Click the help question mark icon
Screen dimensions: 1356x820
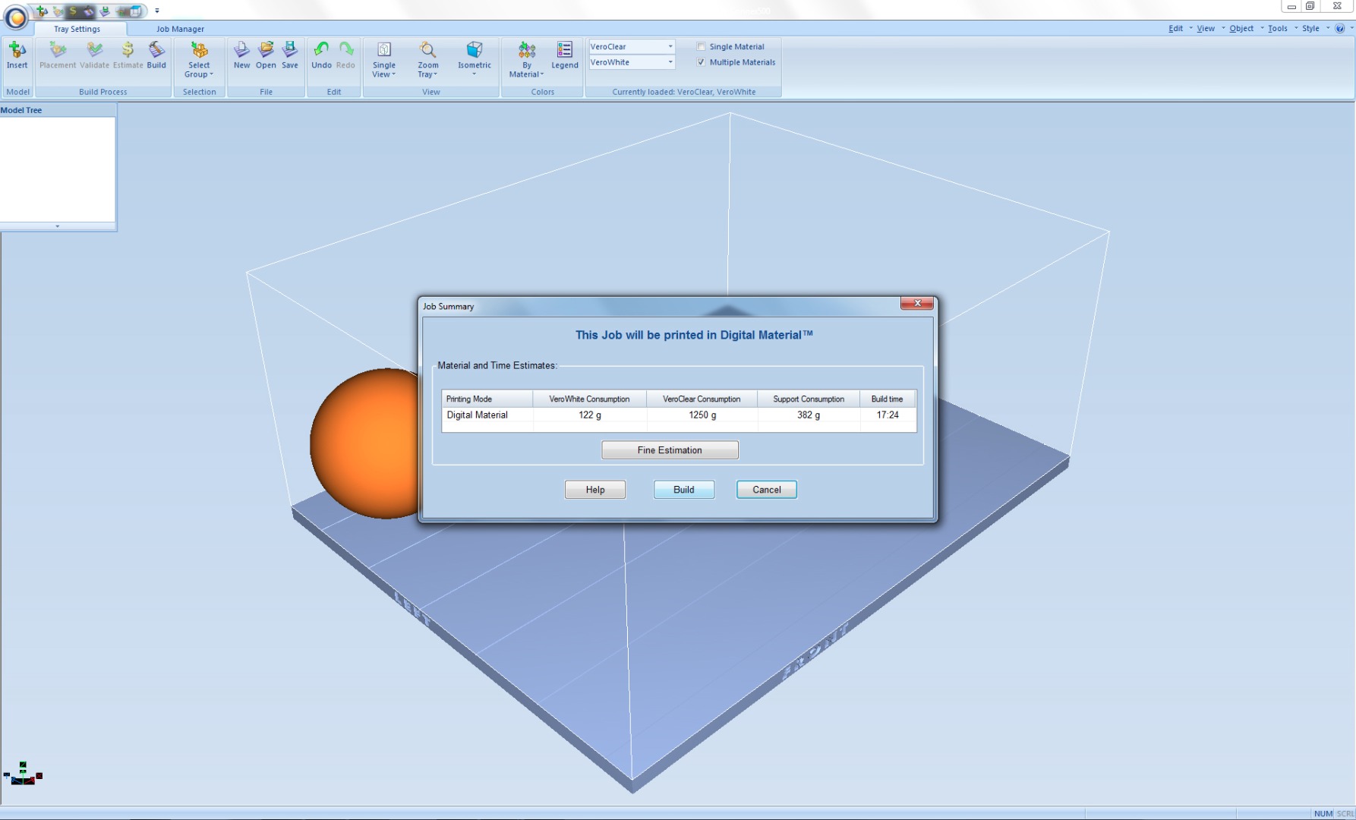(x=1339, y=28)
